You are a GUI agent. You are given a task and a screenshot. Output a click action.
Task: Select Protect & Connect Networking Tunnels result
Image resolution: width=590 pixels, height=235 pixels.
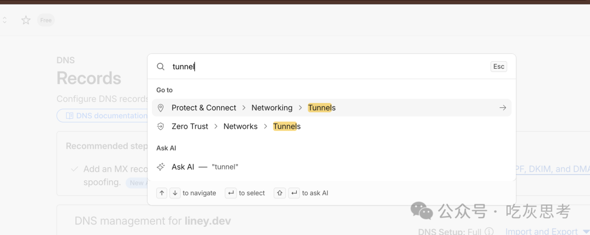[332, 108]
